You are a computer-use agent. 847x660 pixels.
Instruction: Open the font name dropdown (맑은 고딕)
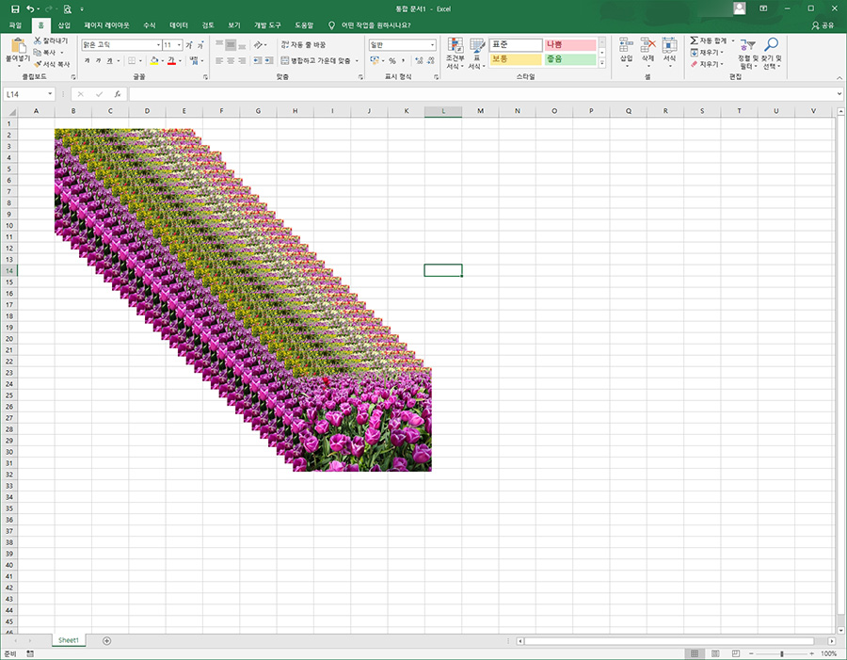point(158,45)
